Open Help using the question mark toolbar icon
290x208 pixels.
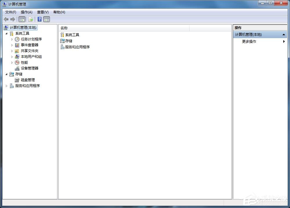[39, 19]
